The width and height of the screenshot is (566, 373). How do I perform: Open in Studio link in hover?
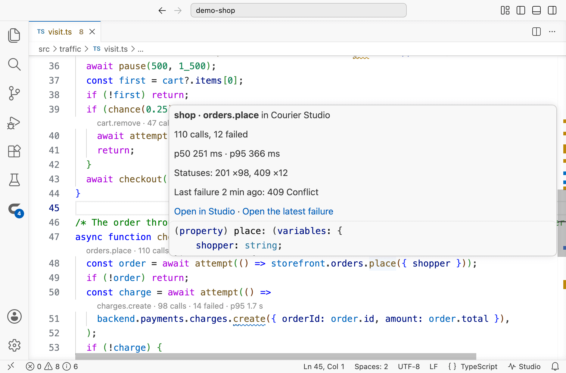pos(204,211)
